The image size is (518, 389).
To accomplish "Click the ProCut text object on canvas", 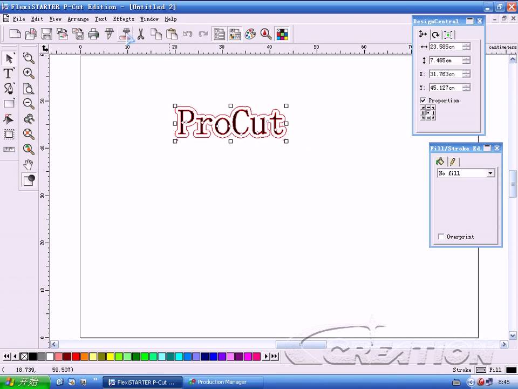I will (230, 123).
